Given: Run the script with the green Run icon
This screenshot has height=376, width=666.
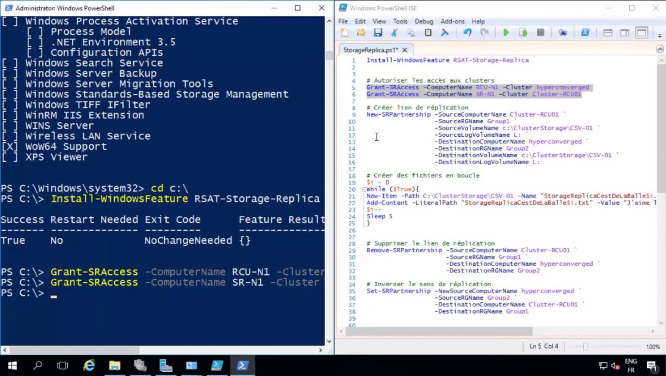Looking at the screenshot, I should (x=506, y=33).
